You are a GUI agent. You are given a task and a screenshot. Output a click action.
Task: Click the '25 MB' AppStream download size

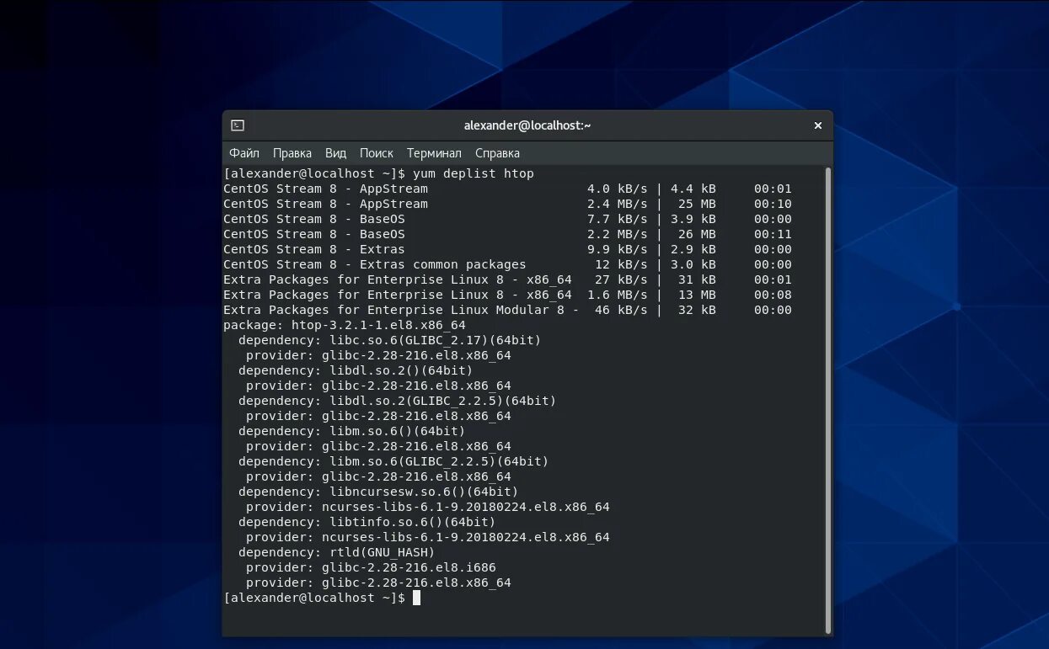[696, 204]
